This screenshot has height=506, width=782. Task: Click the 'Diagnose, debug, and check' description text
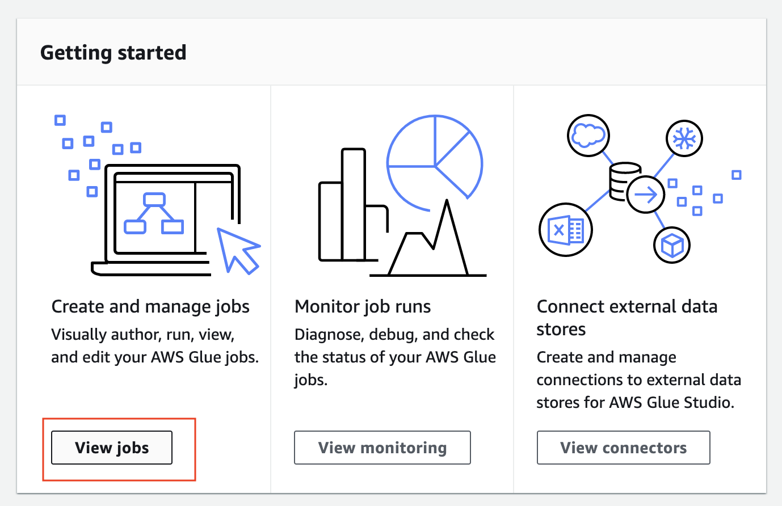[394, 335]
